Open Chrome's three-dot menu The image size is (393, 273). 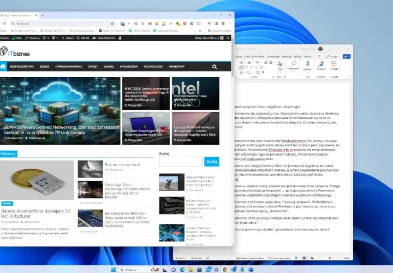(230, 23)
